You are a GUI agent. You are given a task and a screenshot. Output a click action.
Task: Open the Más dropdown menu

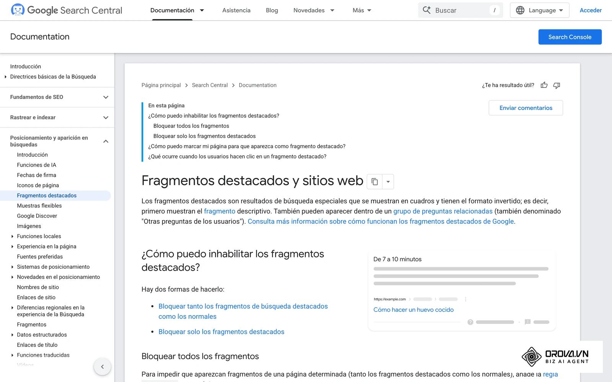(362, 10)
